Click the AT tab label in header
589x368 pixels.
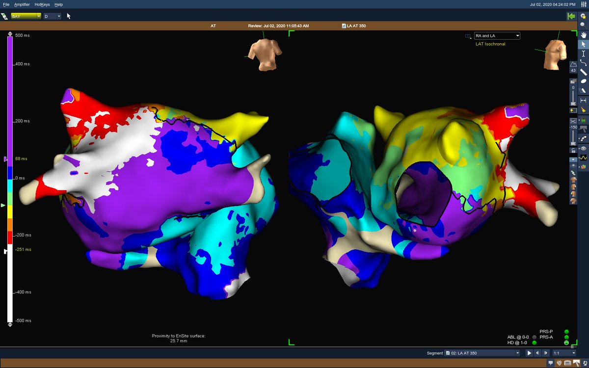tap(213, 26)
